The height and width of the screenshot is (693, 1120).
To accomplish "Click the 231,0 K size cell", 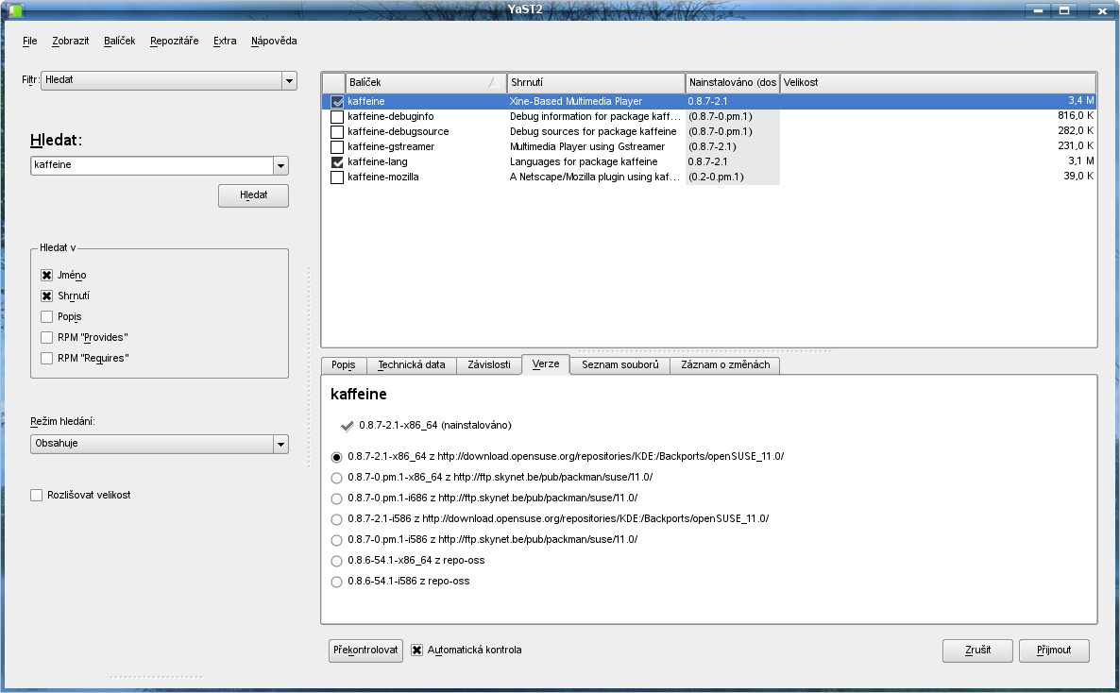I will 1075,145.
